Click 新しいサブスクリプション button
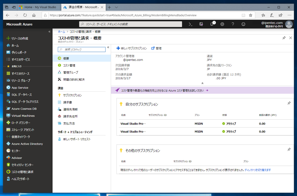297x196 pixels. click(x=132, y=48)
